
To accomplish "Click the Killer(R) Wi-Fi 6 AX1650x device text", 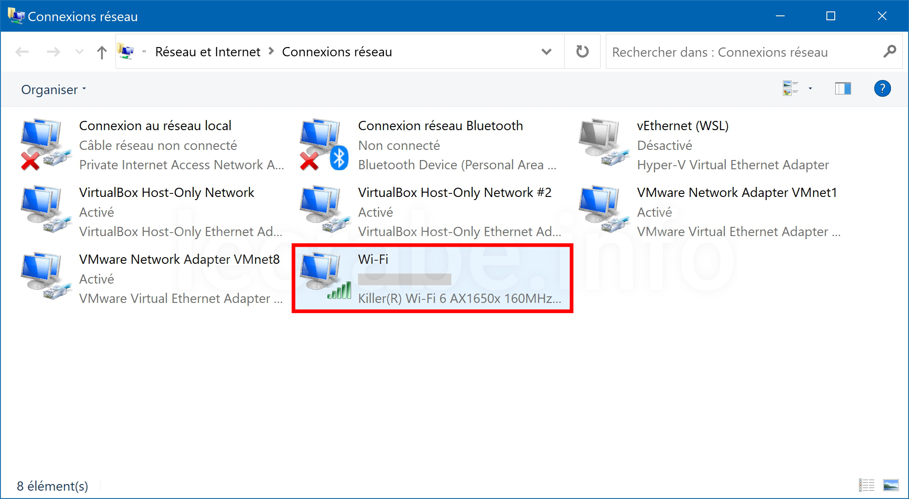I will click(x=460, y=299).
